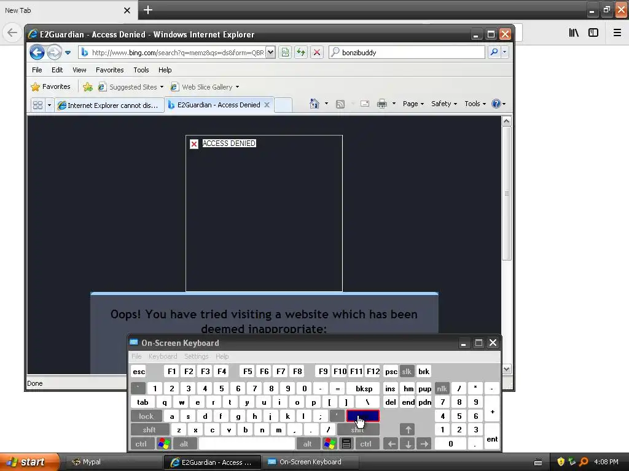Close the E2Guardian Access Denied tab

click(267, 104)
